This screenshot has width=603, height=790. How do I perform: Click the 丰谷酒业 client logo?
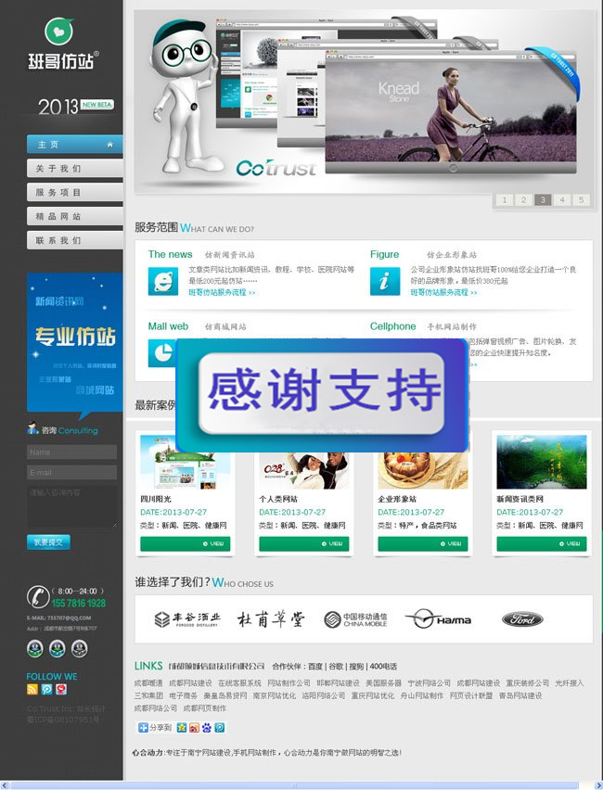(187, 619)
